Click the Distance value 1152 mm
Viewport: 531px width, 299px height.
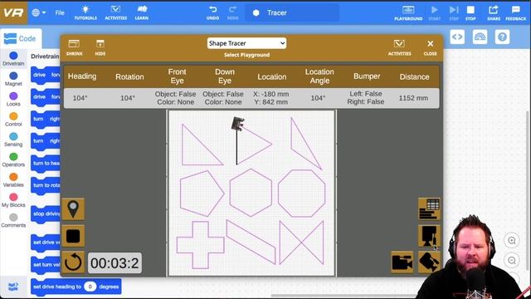point(413,98)
